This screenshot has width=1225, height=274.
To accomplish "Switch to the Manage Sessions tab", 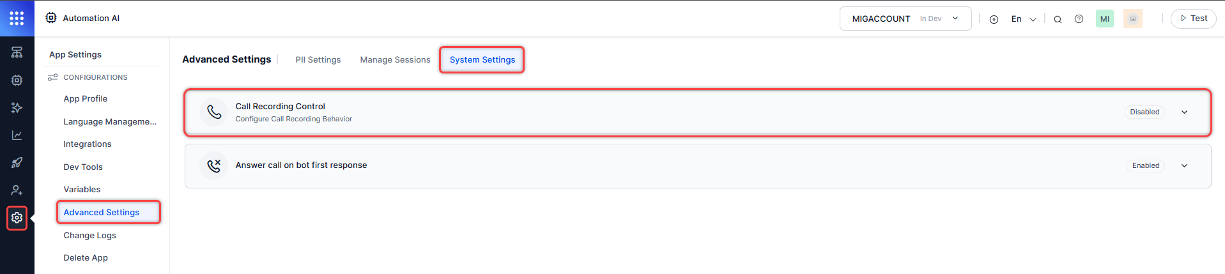I will click(x=395, y=60).
